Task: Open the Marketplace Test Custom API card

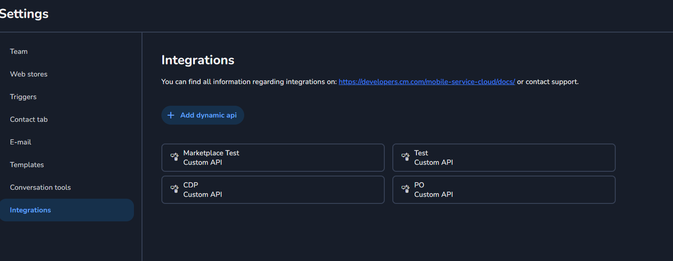Action: [x=273, y=158]
